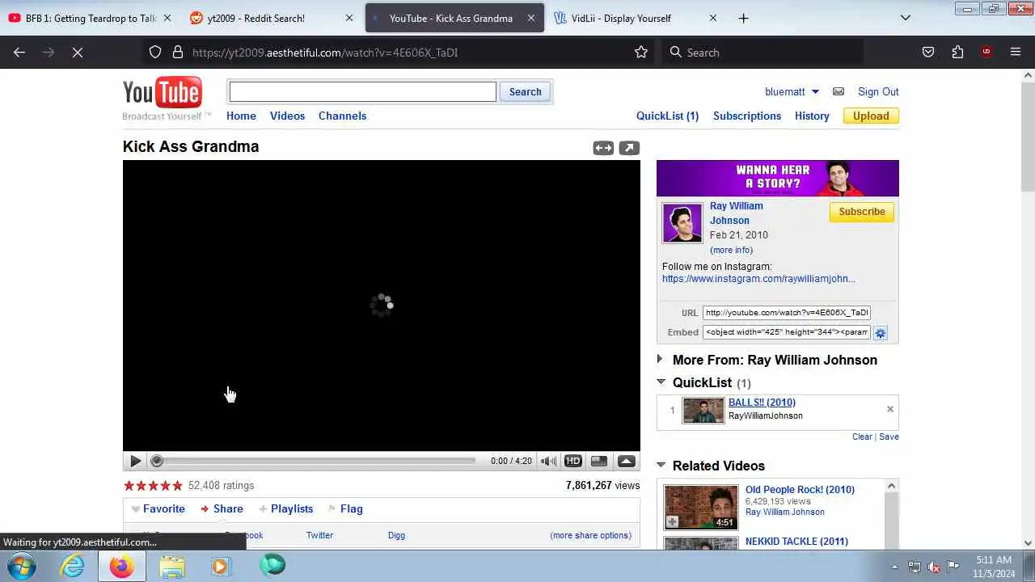This screenshot has width=1035, height=582.
Task: Go to the Home menu item
Action: click(241, 116)
